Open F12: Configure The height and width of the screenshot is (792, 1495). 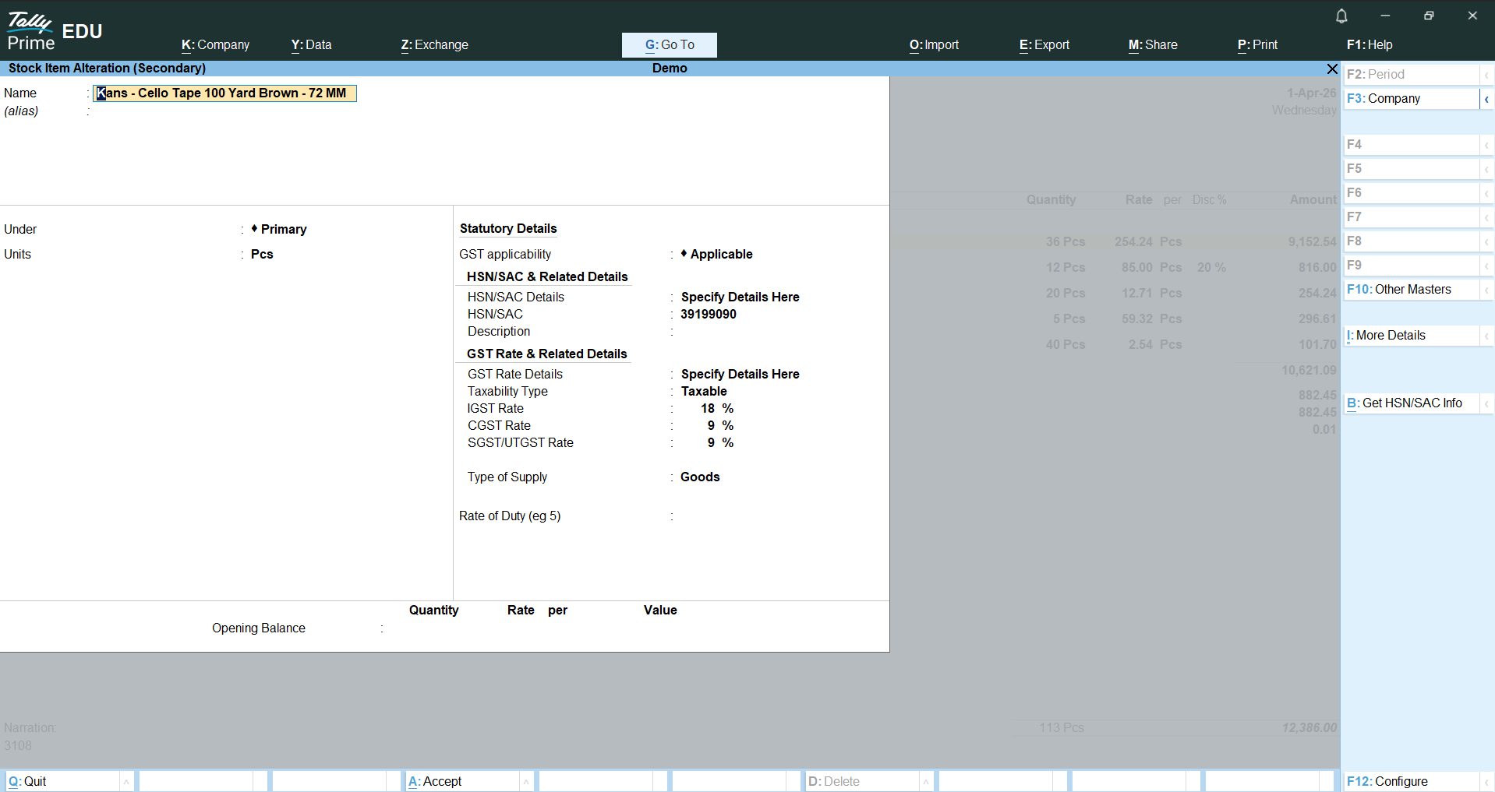point(1412,781)
